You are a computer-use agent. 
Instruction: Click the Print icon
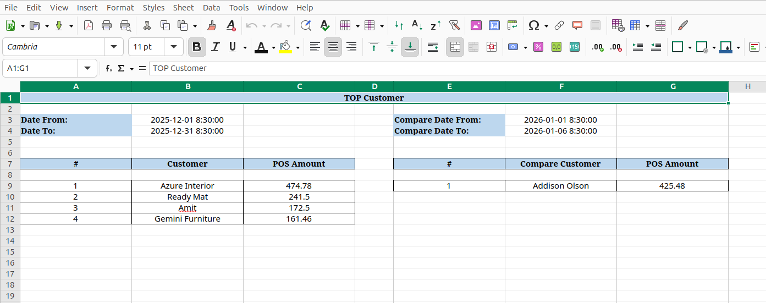107,25
